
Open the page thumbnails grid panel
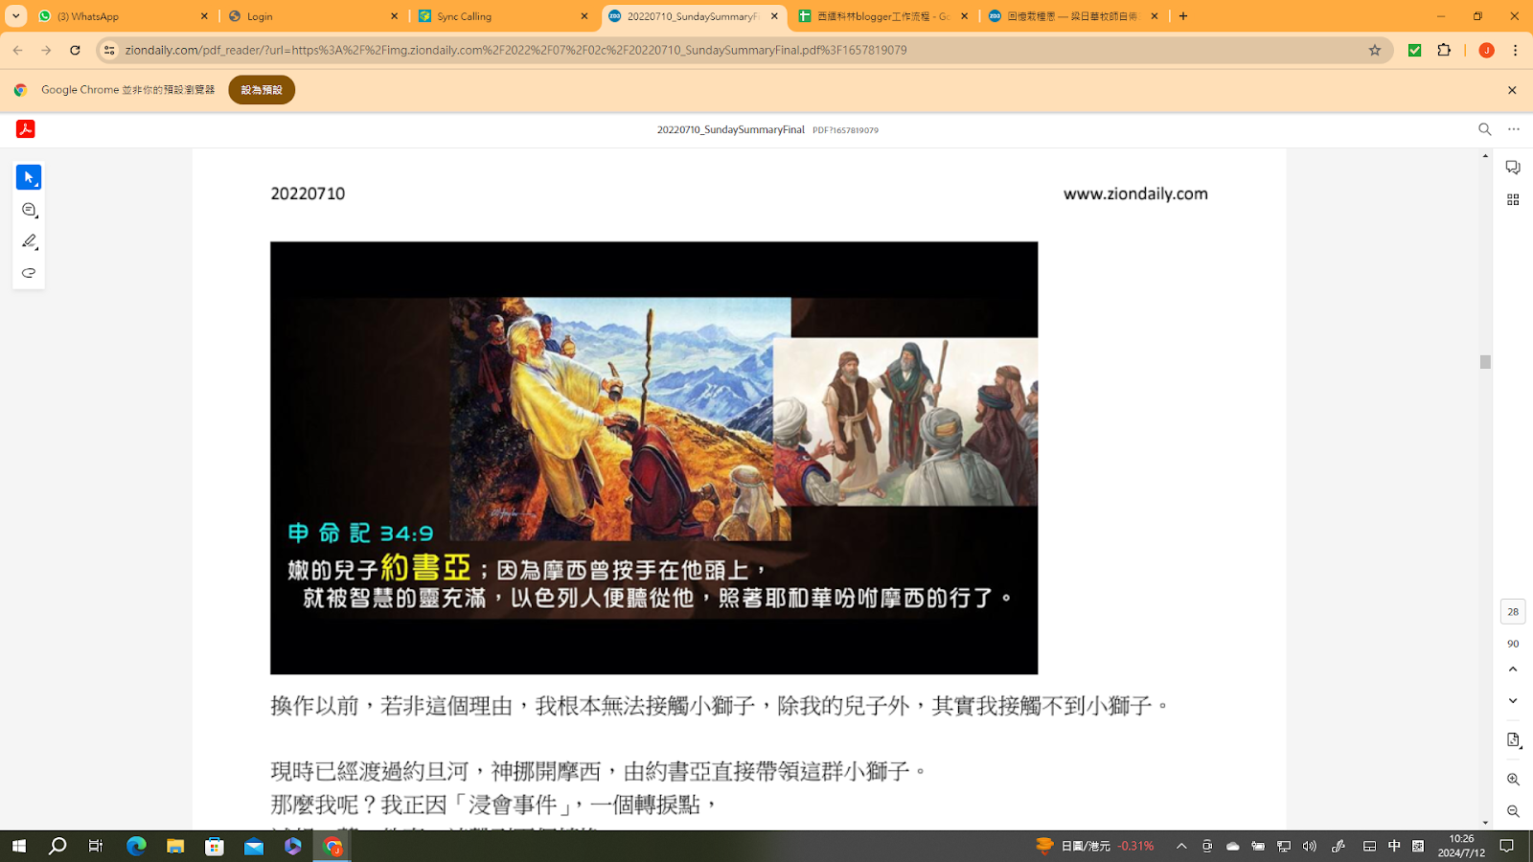[x=1513, y=199]
